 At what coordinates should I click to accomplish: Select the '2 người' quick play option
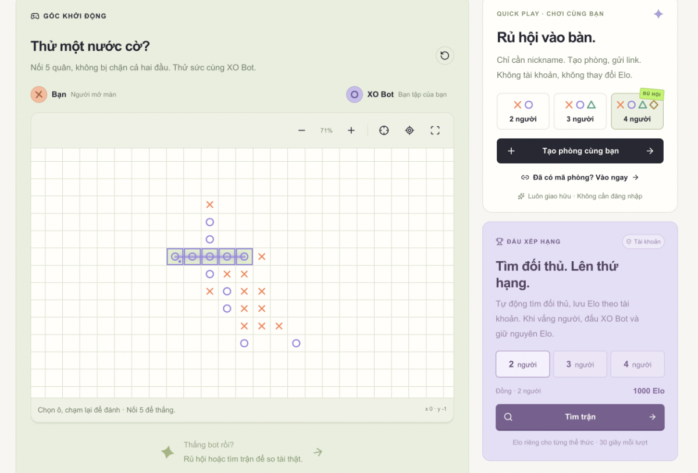point(523,111)
